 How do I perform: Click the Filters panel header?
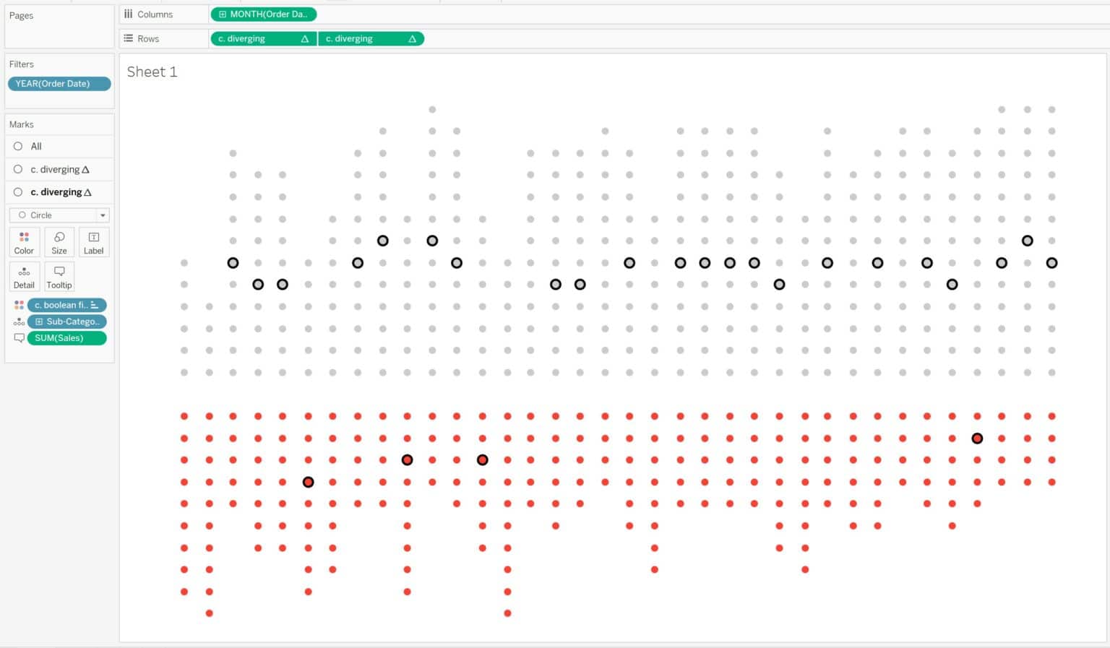21,64
